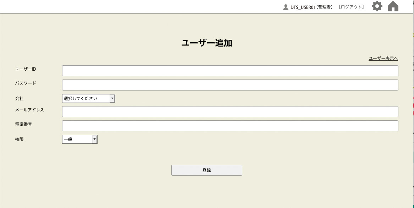Open the 権限 dropdown showing 一般
Image resolution: width=414 pixels, height=208 pixels.
click(80, 139)
